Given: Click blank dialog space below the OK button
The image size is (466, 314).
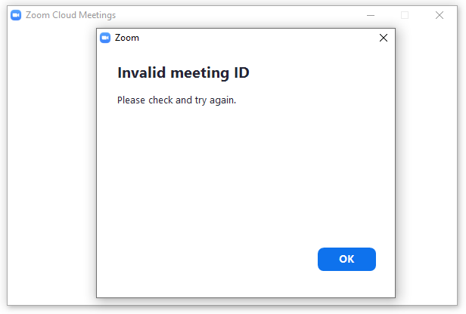Looking at the screenshot, I should coord(346,285).
